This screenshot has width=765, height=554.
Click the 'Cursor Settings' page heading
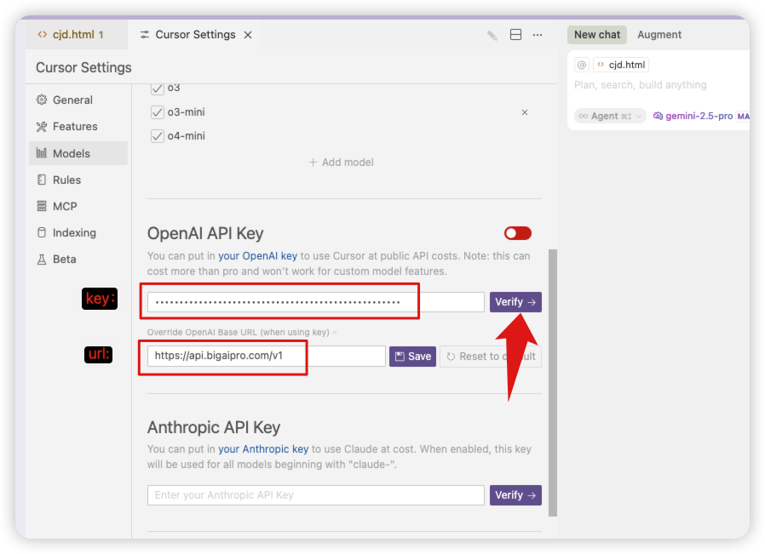(x=83, y=68)
